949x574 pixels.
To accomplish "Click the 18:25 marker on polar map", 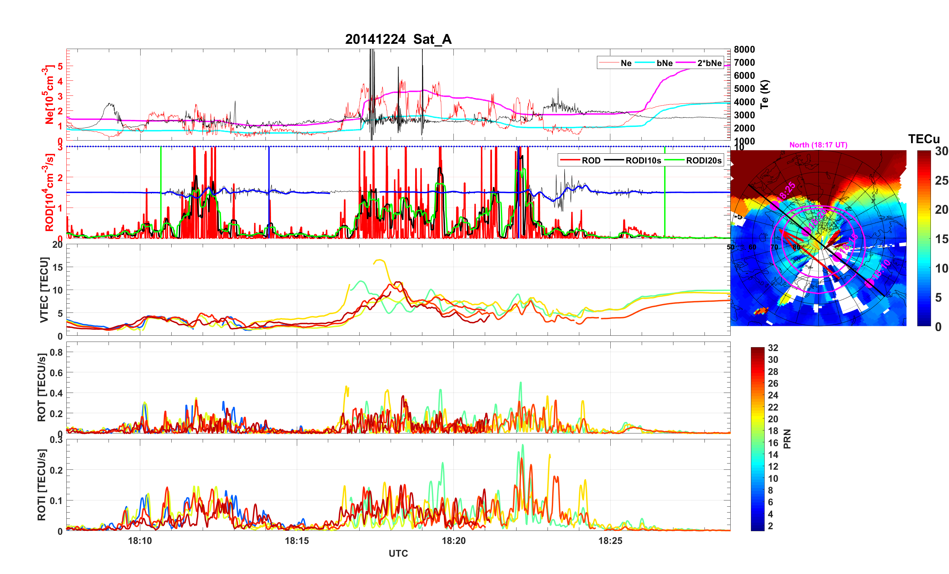I will pos(774,205).
